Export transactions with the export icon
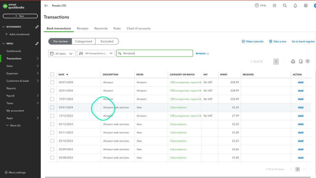 coord(301,61)
